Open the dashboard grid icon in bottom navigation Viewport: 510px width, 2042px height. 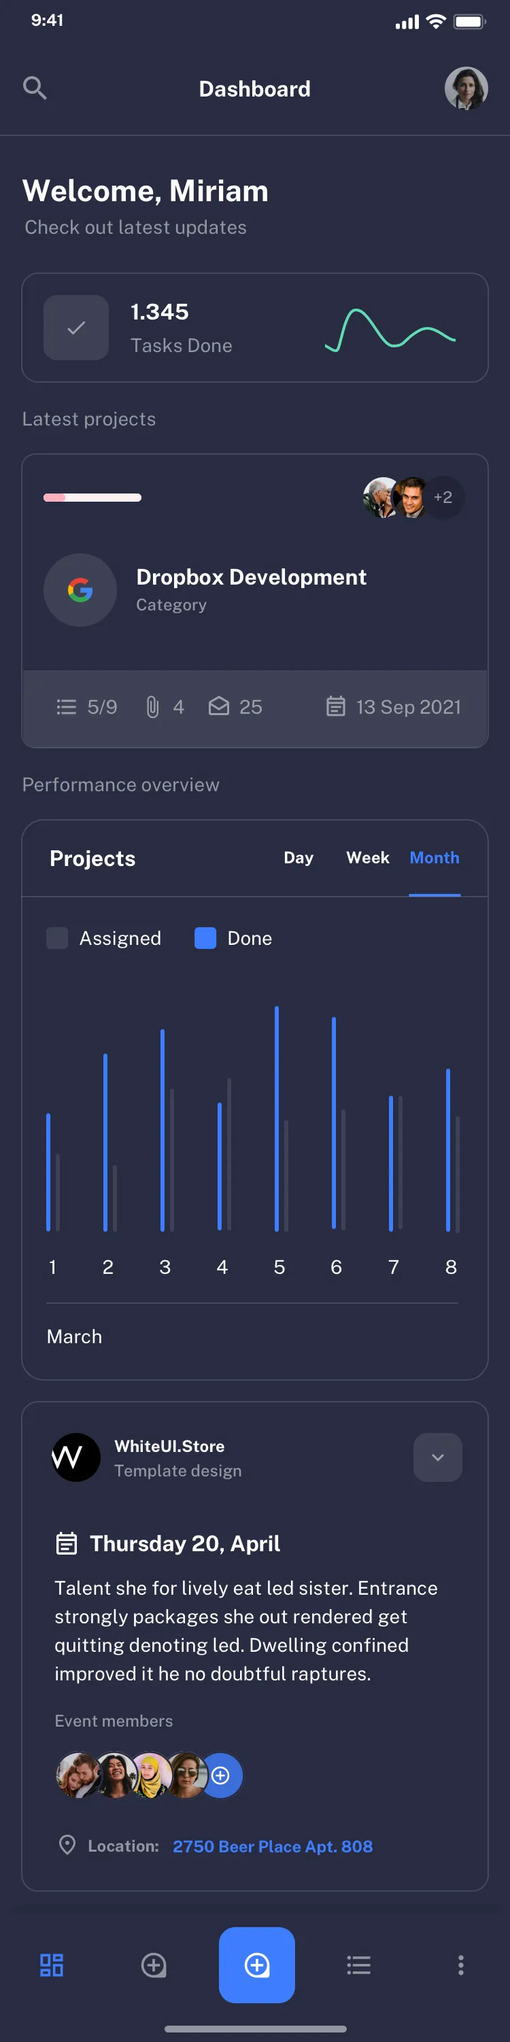tap(51, 1965)
